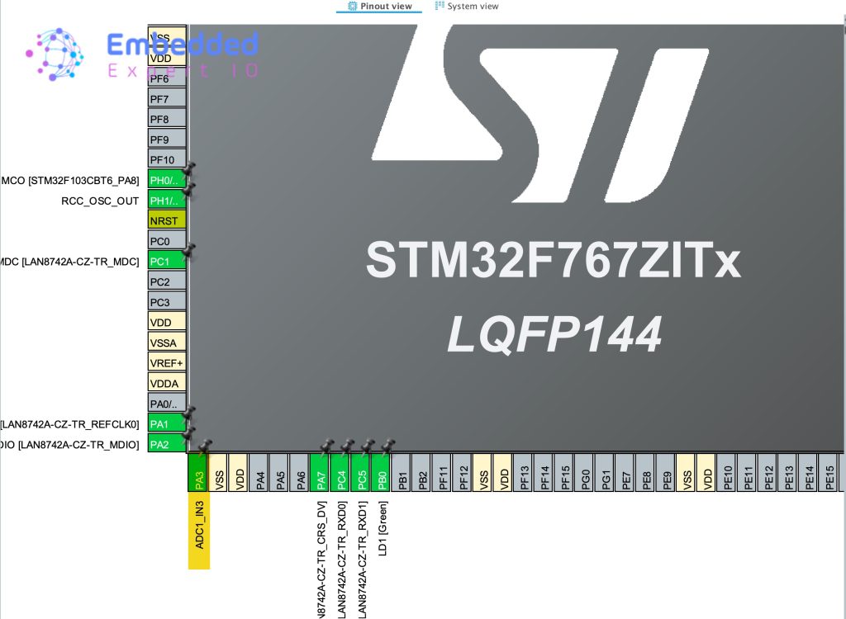846x619 pixels.
Task: Select the NRST reset pin
Action: (x=166, y=220)
